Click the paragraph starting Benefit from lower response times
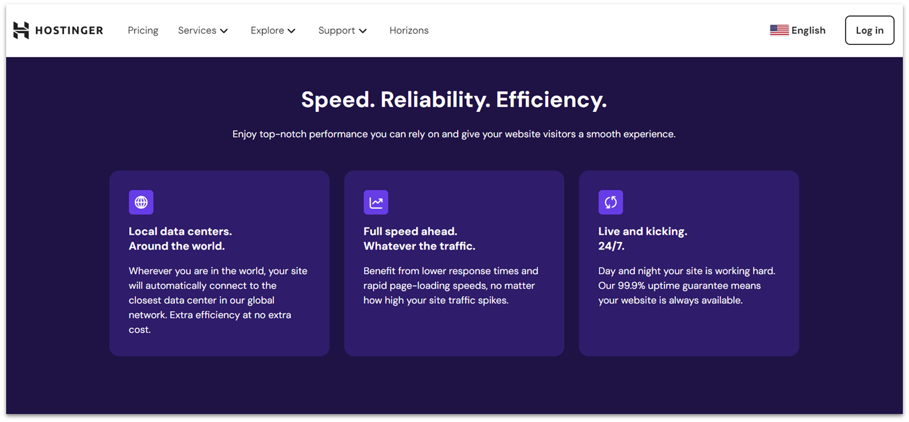 [451, 285]
